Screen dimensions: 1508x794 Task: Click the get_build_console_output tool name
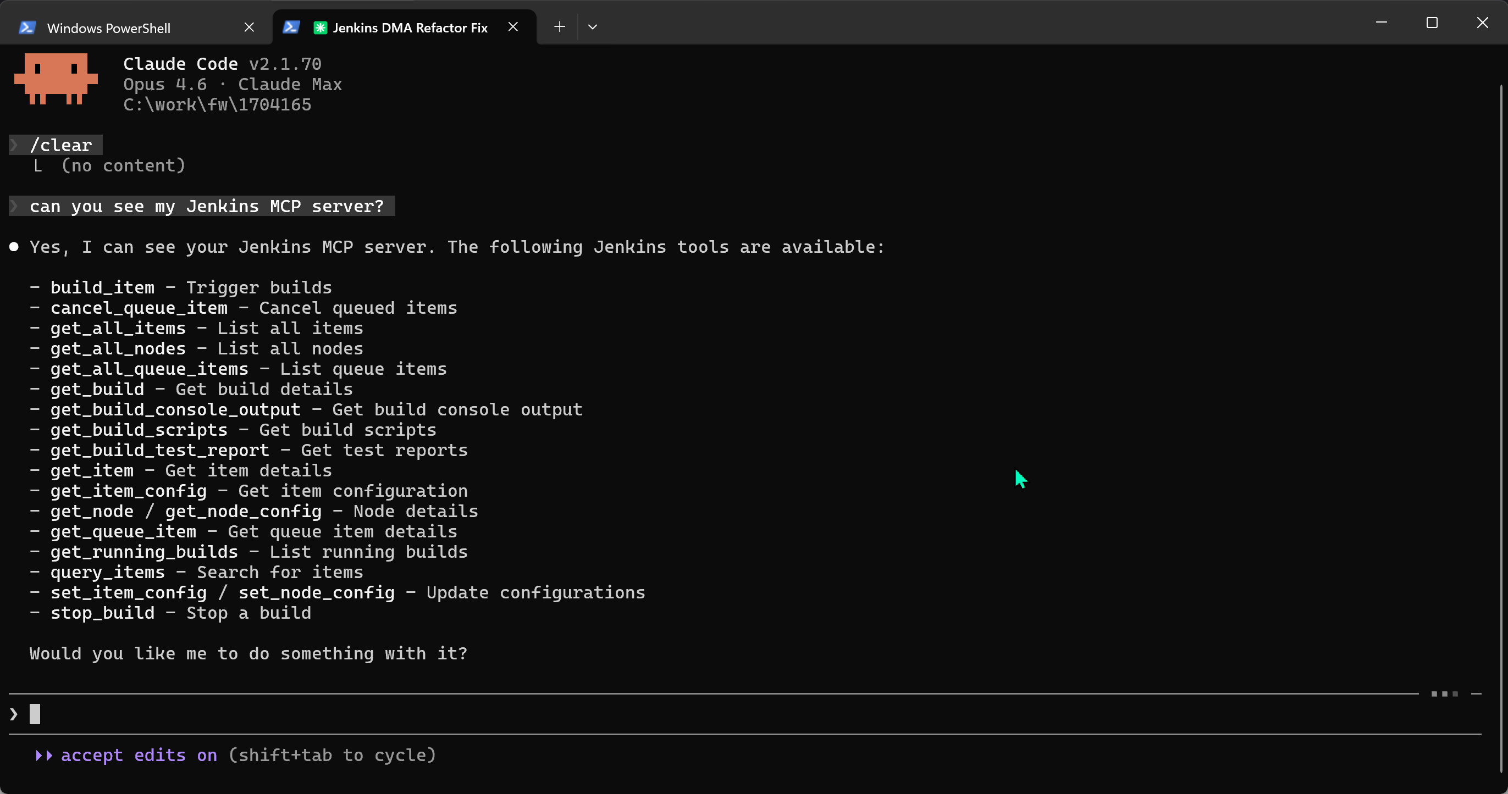pos(175,409)
